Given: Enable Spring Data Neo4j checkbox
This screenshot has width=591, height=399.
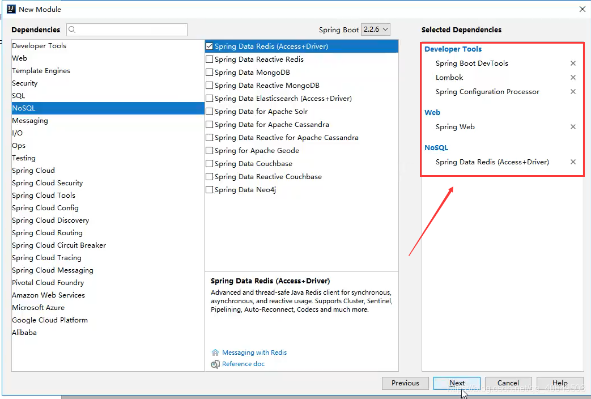Looking at the screenshot, I should [x=209, y=190].
